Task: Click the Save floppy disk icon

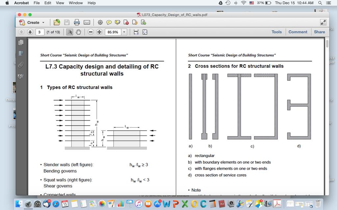Action: [67, 22]
